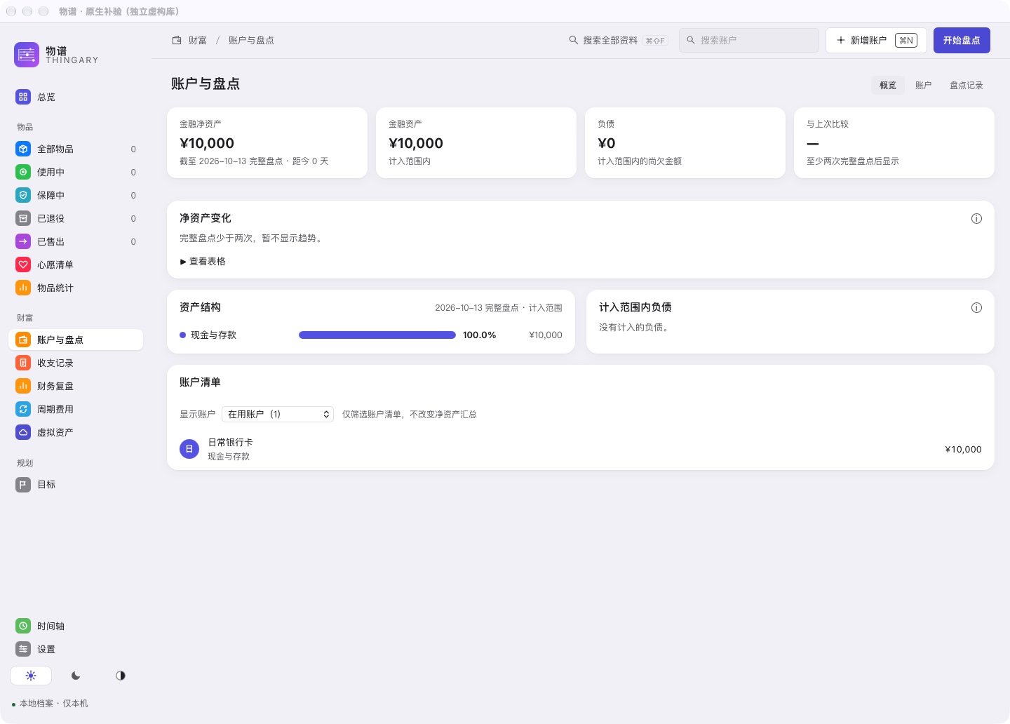This screenshot has width=1010, height=724.
Task: Click the 目标 flag icon
Action: tap(23, 484)
